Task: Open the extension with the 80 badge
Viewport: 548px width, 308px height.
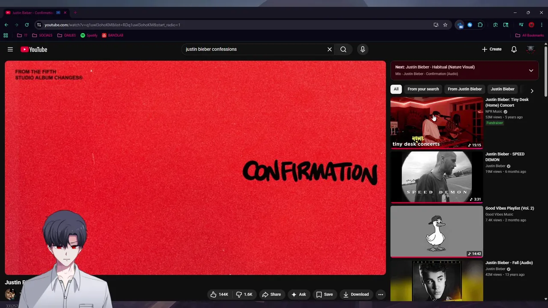Action: [x=460, y=25]
